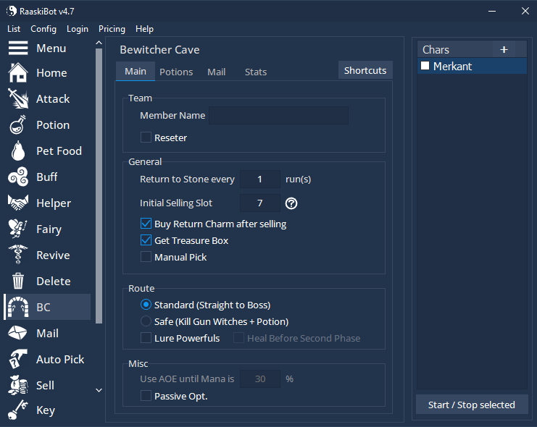This screenshot has width=537, height=427.
Task: Select the Merkant character row
Action: pyautogui.click(x=472, y=66)
